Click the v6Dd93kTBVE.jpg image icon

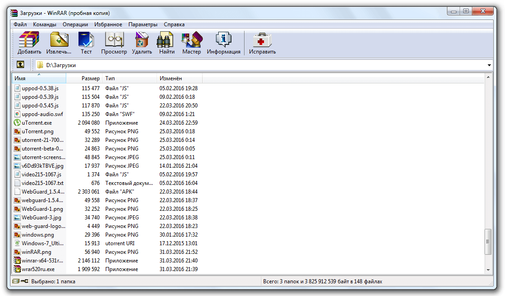click(17, 166)
